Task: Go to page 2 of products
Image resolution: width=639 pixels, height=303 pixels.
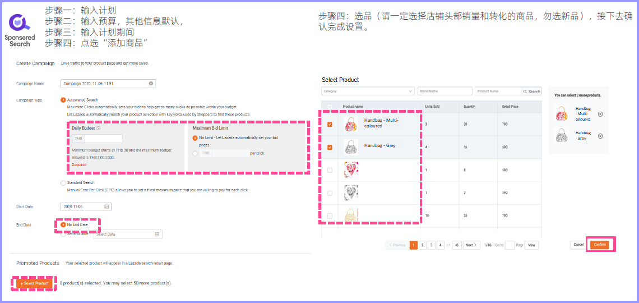Action: [423, 245]
